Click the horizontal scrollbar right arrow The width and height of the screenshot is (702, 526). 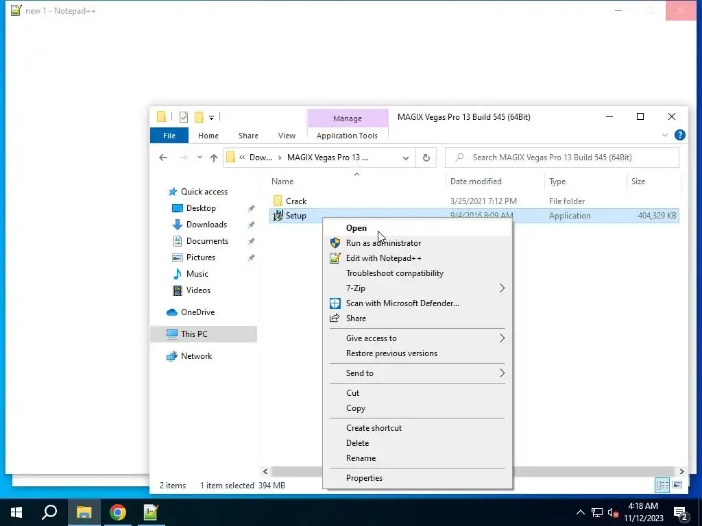[681, 471]
